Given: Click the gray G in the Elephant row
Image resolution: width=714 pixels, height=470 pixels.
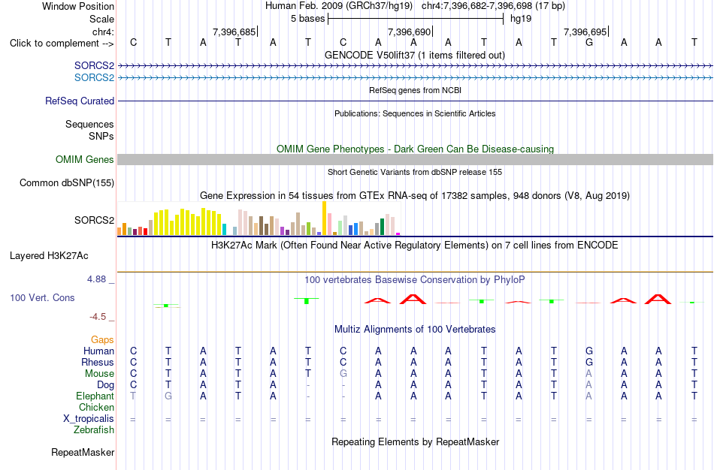Looking at the screenshot, I should (x=168, y=396).
